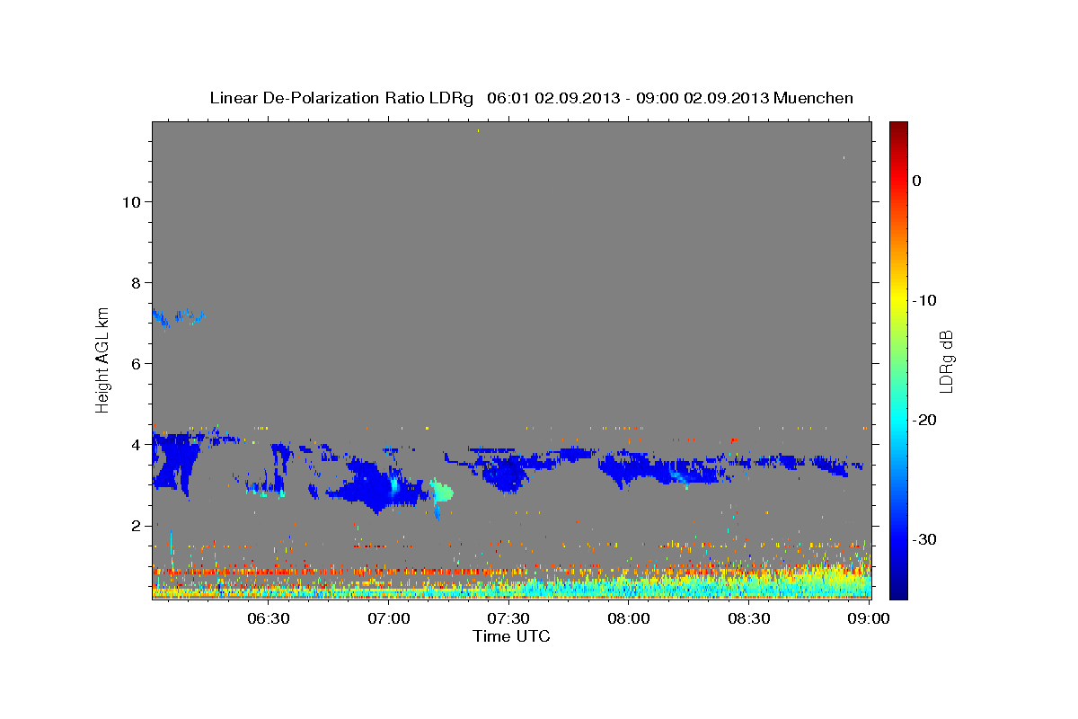Click the dark red top of the colorbar
This screenshot has height=719, width=1078.
898,130
